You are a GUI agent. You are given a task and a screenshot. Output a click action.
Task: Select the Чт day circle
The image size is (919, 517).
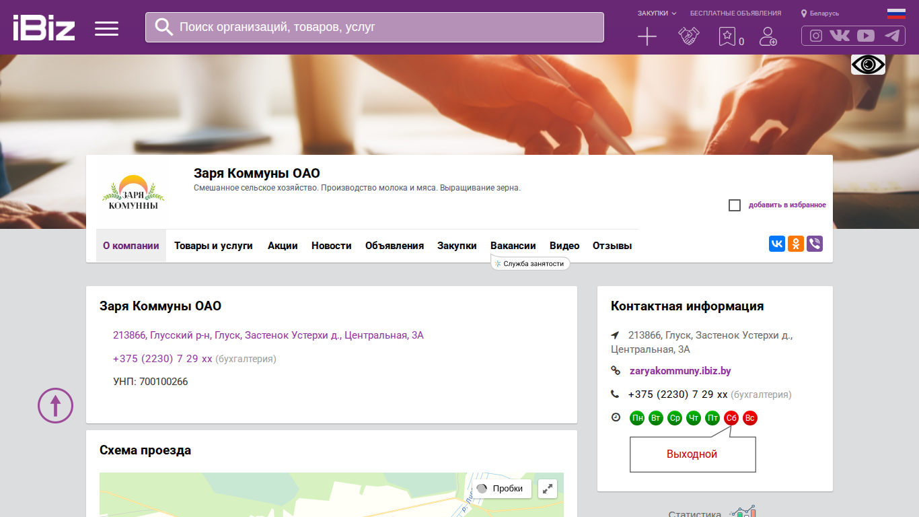694,418
